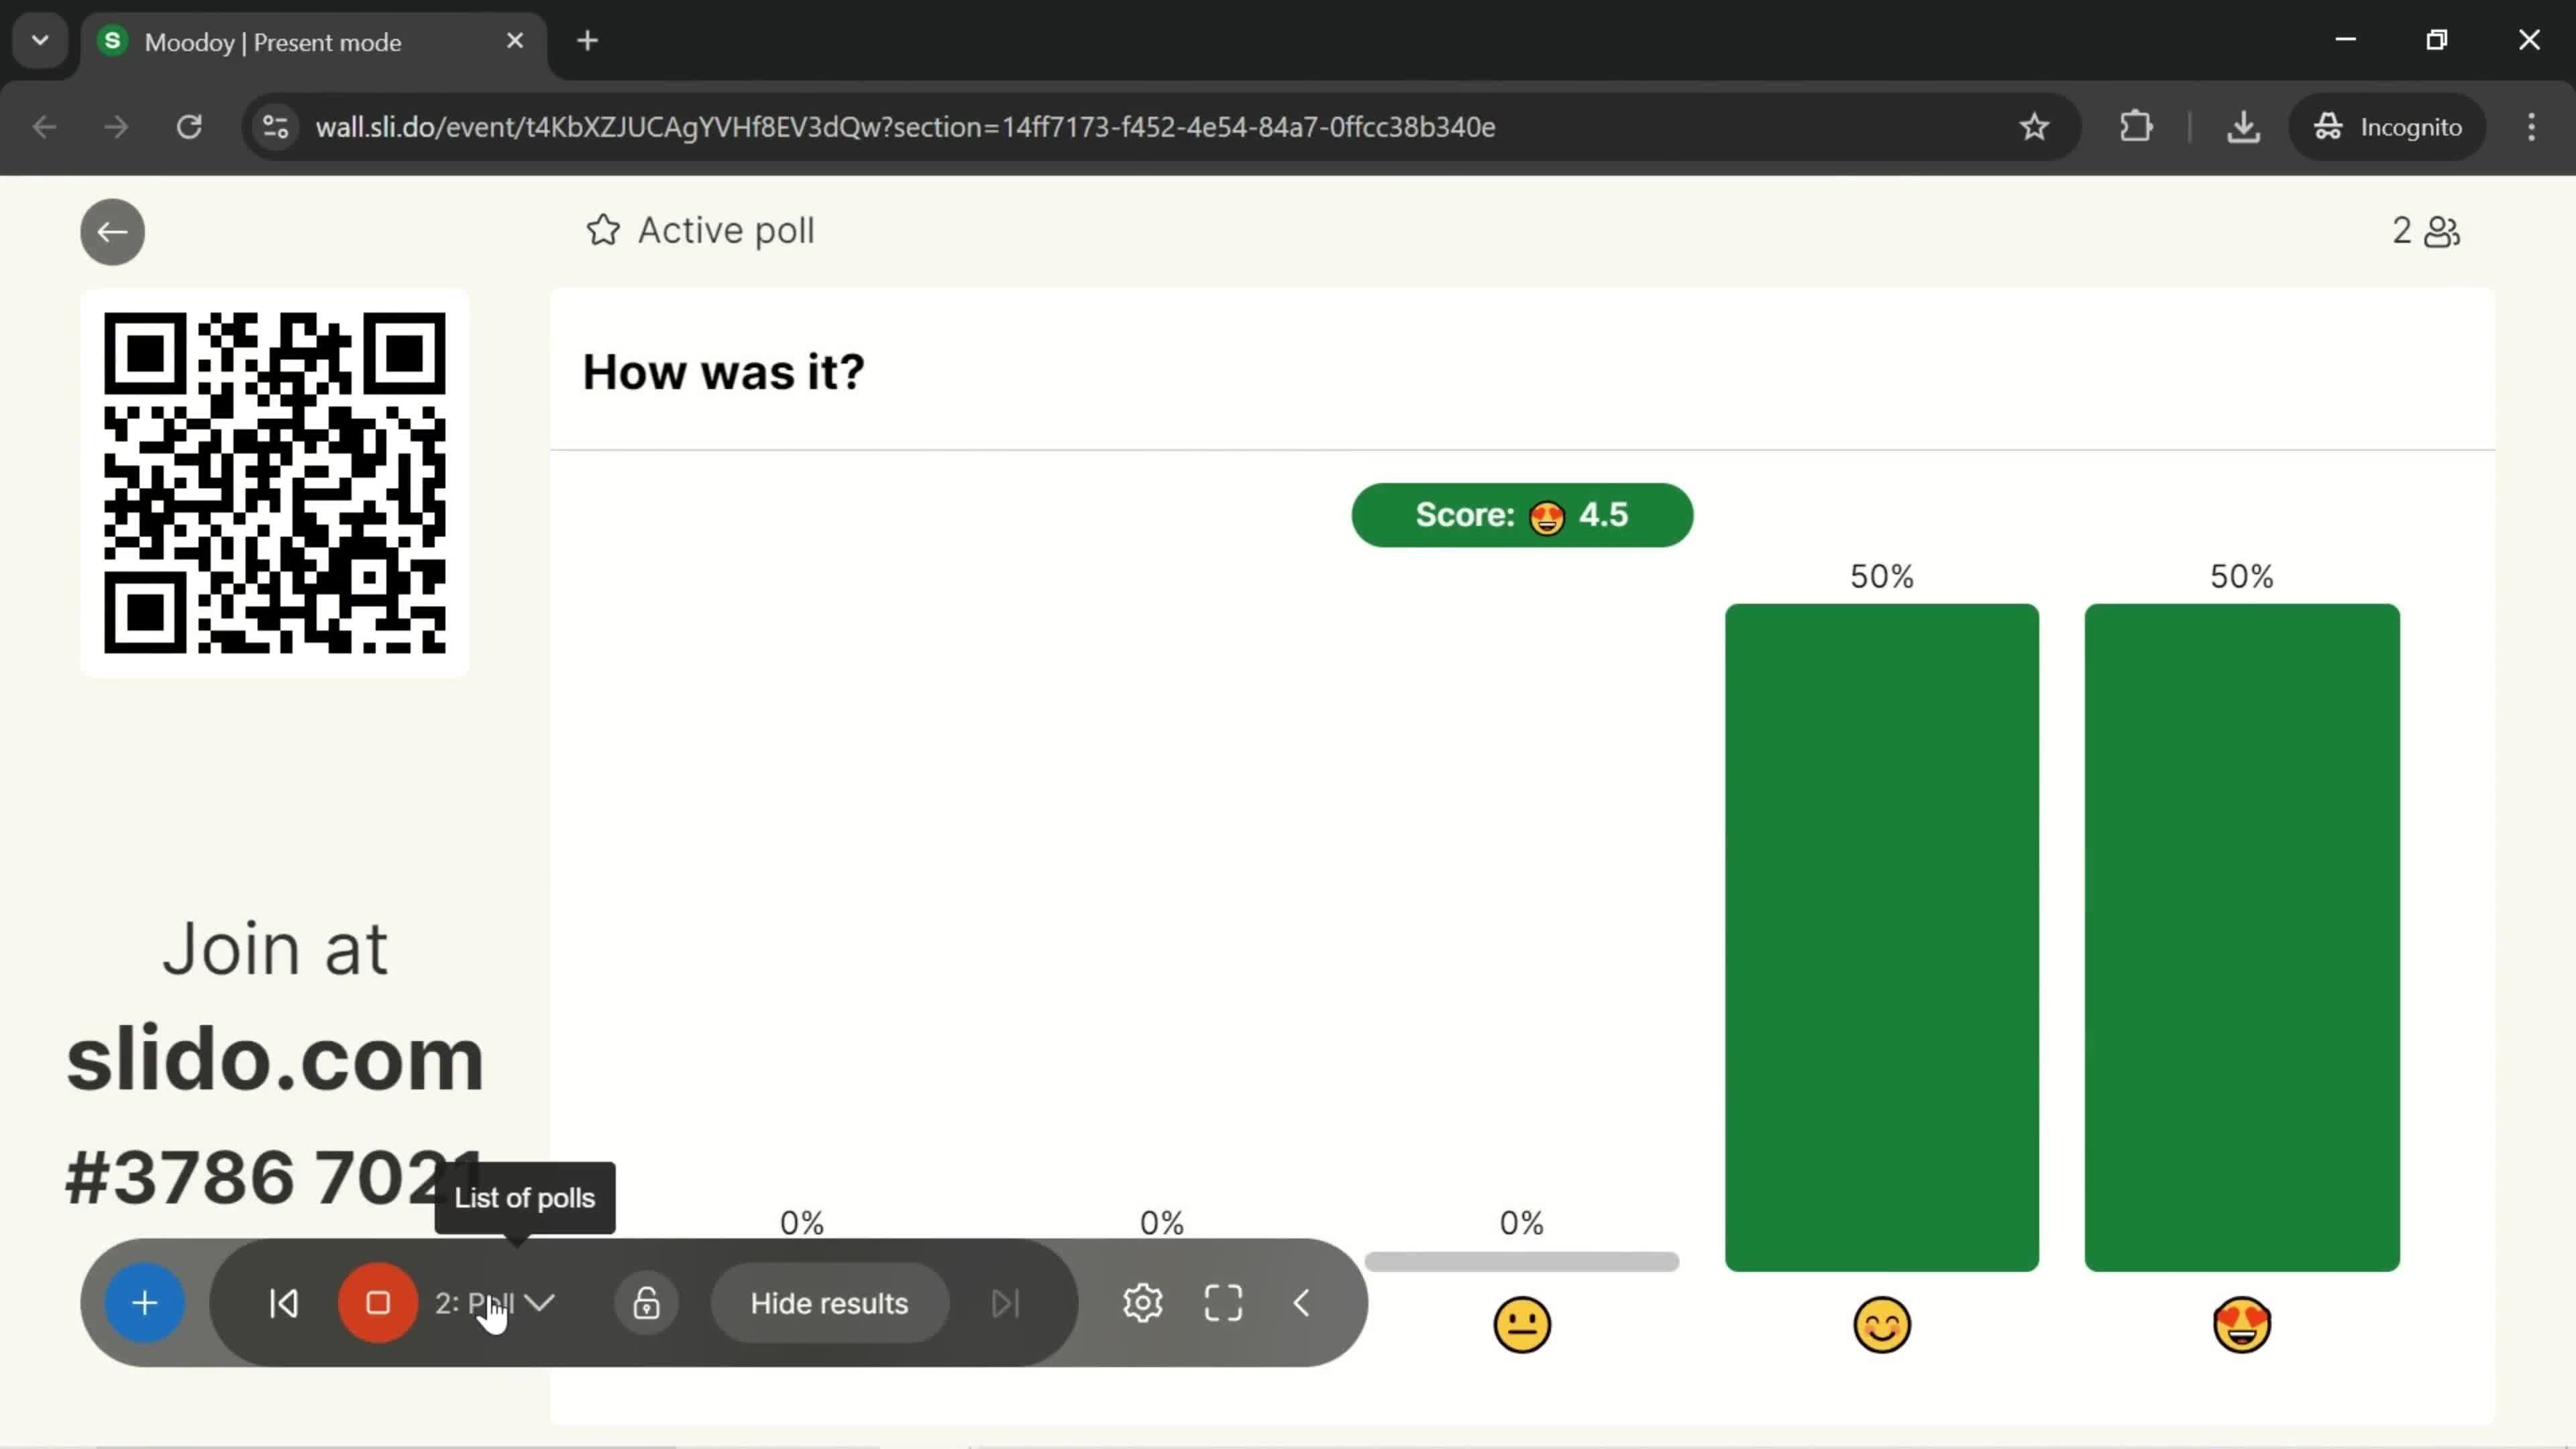Click the neutral emoji's grey 0% bar

1522,1262
